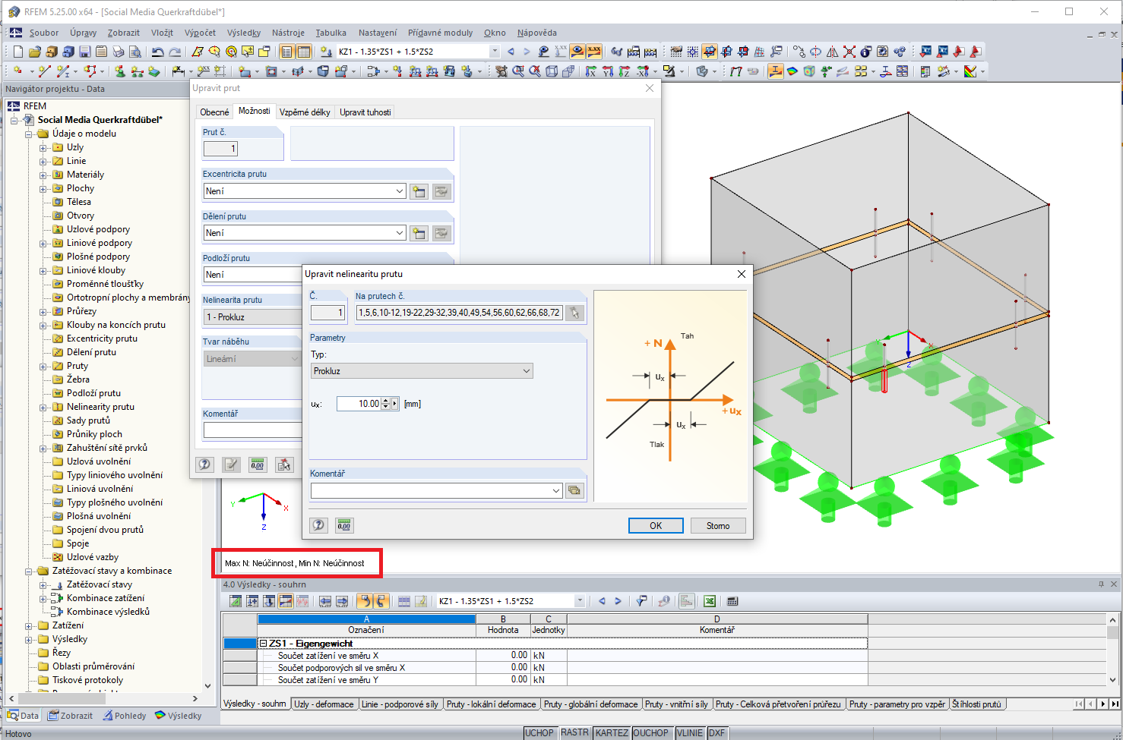The height and width of the screenshot is (740, 1123).
Task: Open the Výpočet menu
Action: coord(200,33)
